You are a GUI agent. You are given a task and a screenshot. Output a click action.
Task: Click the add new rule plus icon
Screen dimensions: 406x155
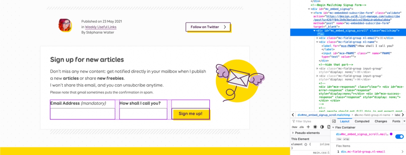(308, 127)
